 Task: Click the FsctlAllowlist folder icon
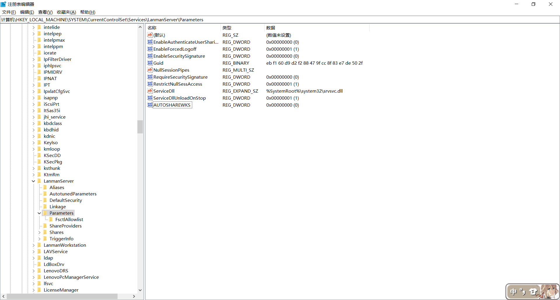[51, 219]
